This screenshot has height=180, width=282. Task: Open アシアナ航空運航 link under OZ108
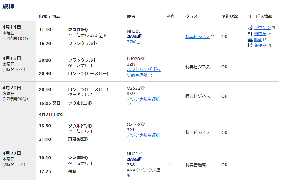pyautogui.click(x=143, y=135)
